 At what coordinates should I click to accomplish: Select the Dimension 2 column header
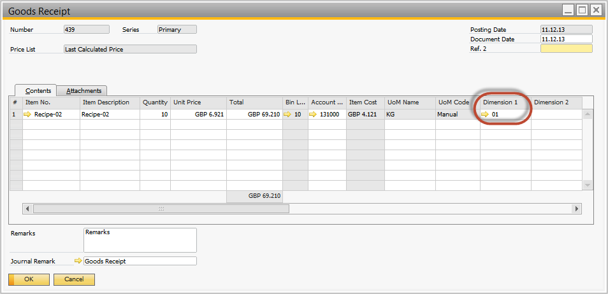coord(556,102)
